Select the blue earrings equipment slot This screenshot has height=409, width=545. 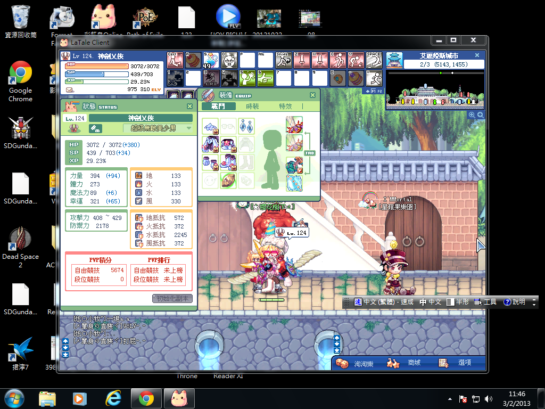pos(246,126)
